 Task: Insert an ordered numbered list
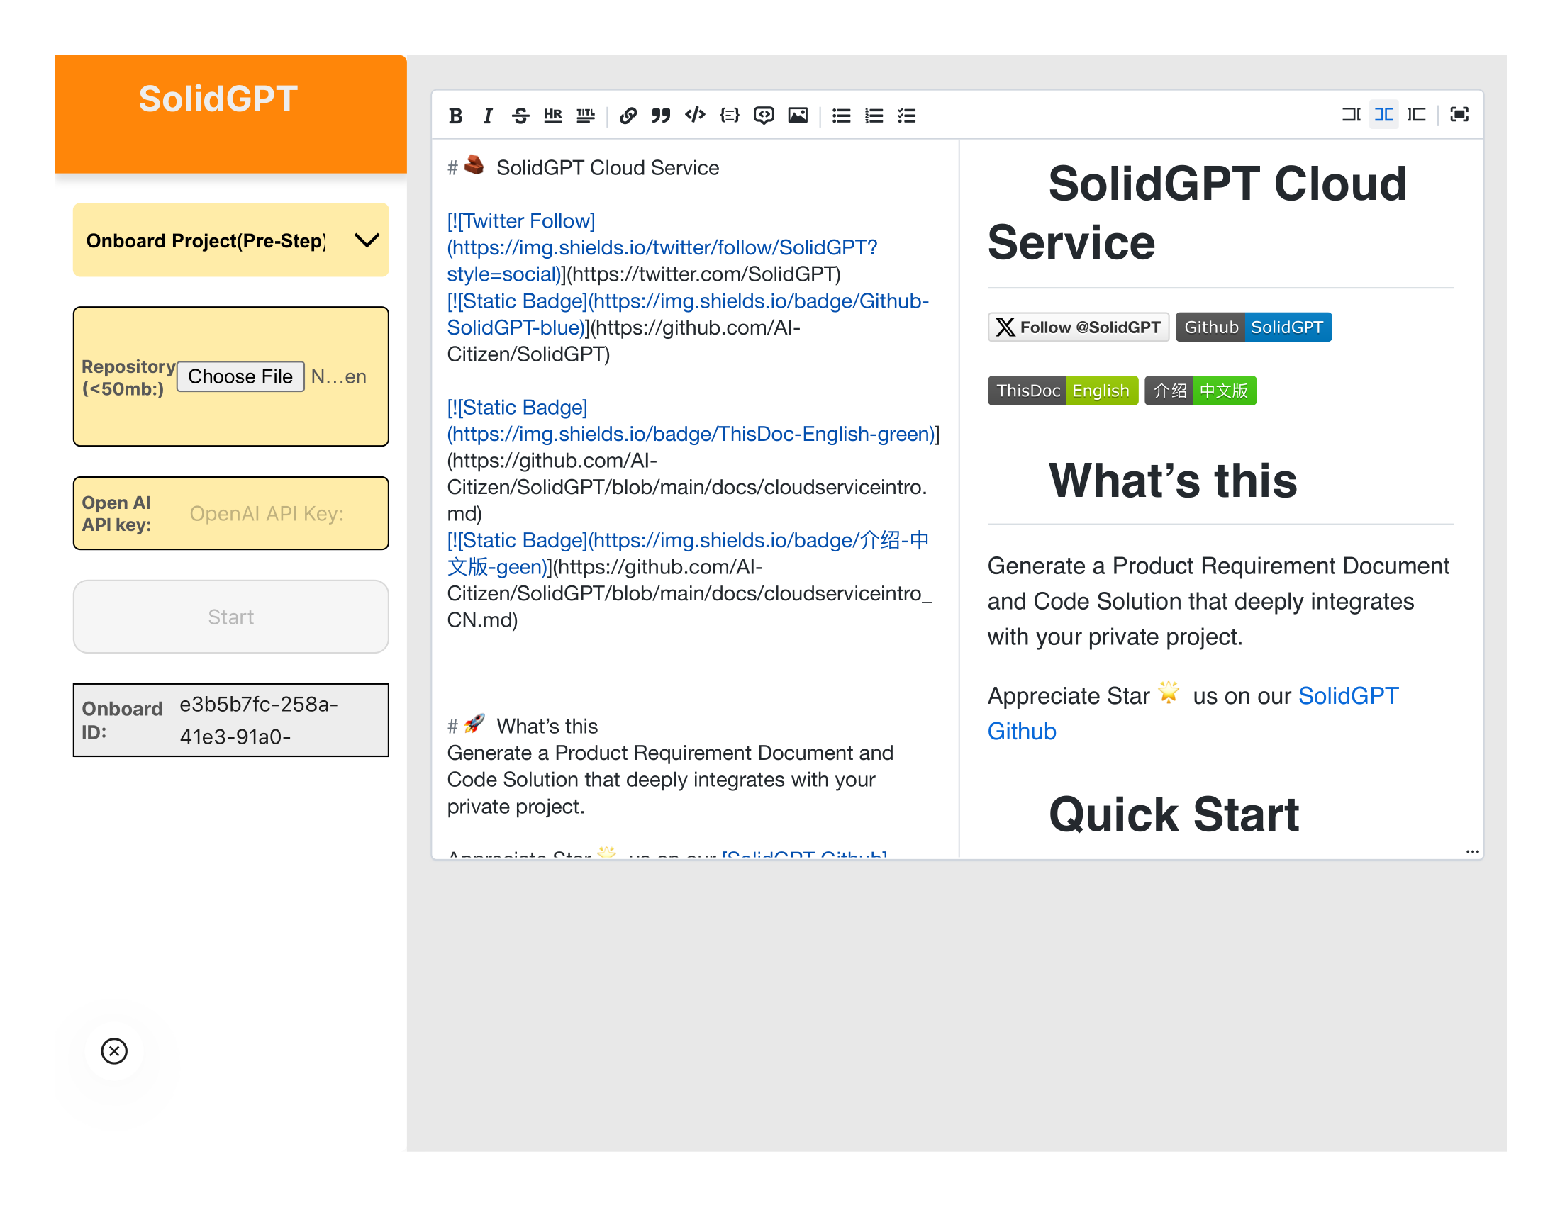pos(874,116)
